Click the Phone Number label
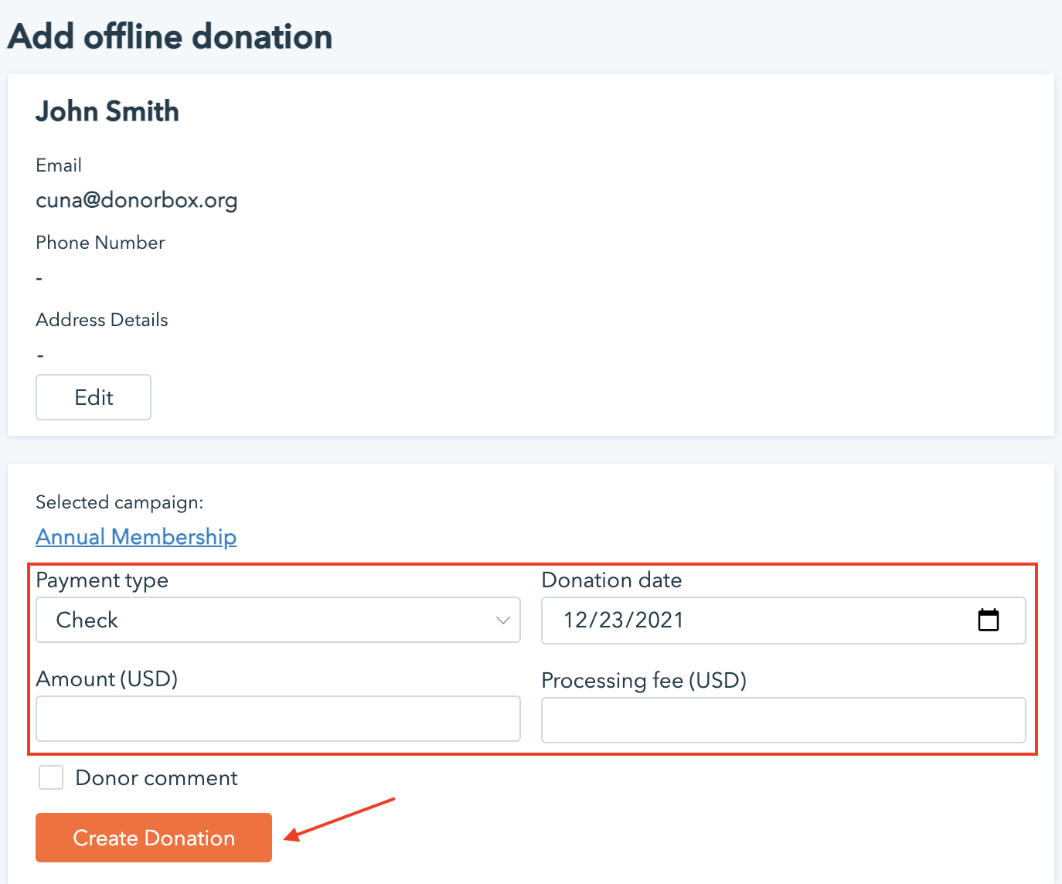The height and width of the screenshot is (884, 1062). (100, 243)
